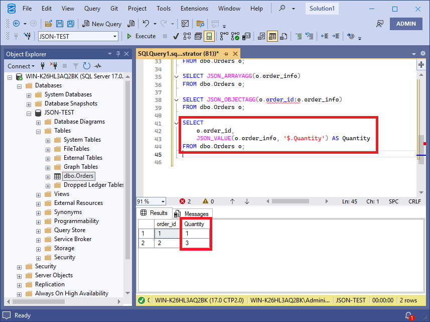This screenshot has height=322, width=430.
Task: Open the File menu
Action: tap(27, 9)
